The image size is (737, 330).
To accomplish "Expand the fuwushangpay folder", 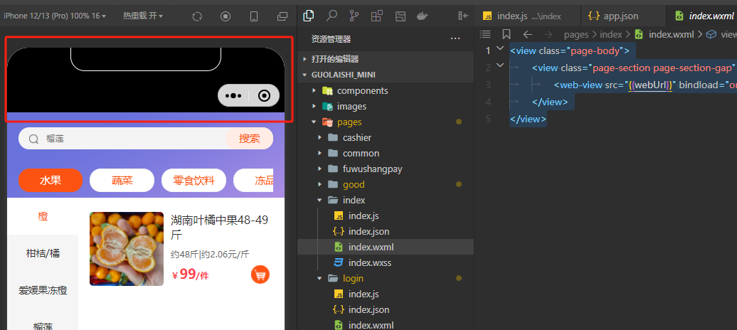I will (386, 169).
